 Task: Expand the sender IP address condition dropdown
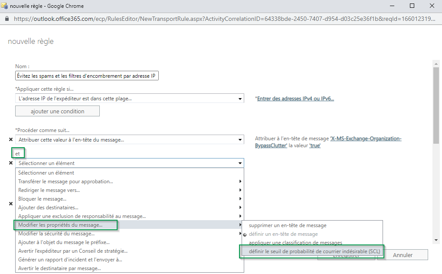(129, 99)
